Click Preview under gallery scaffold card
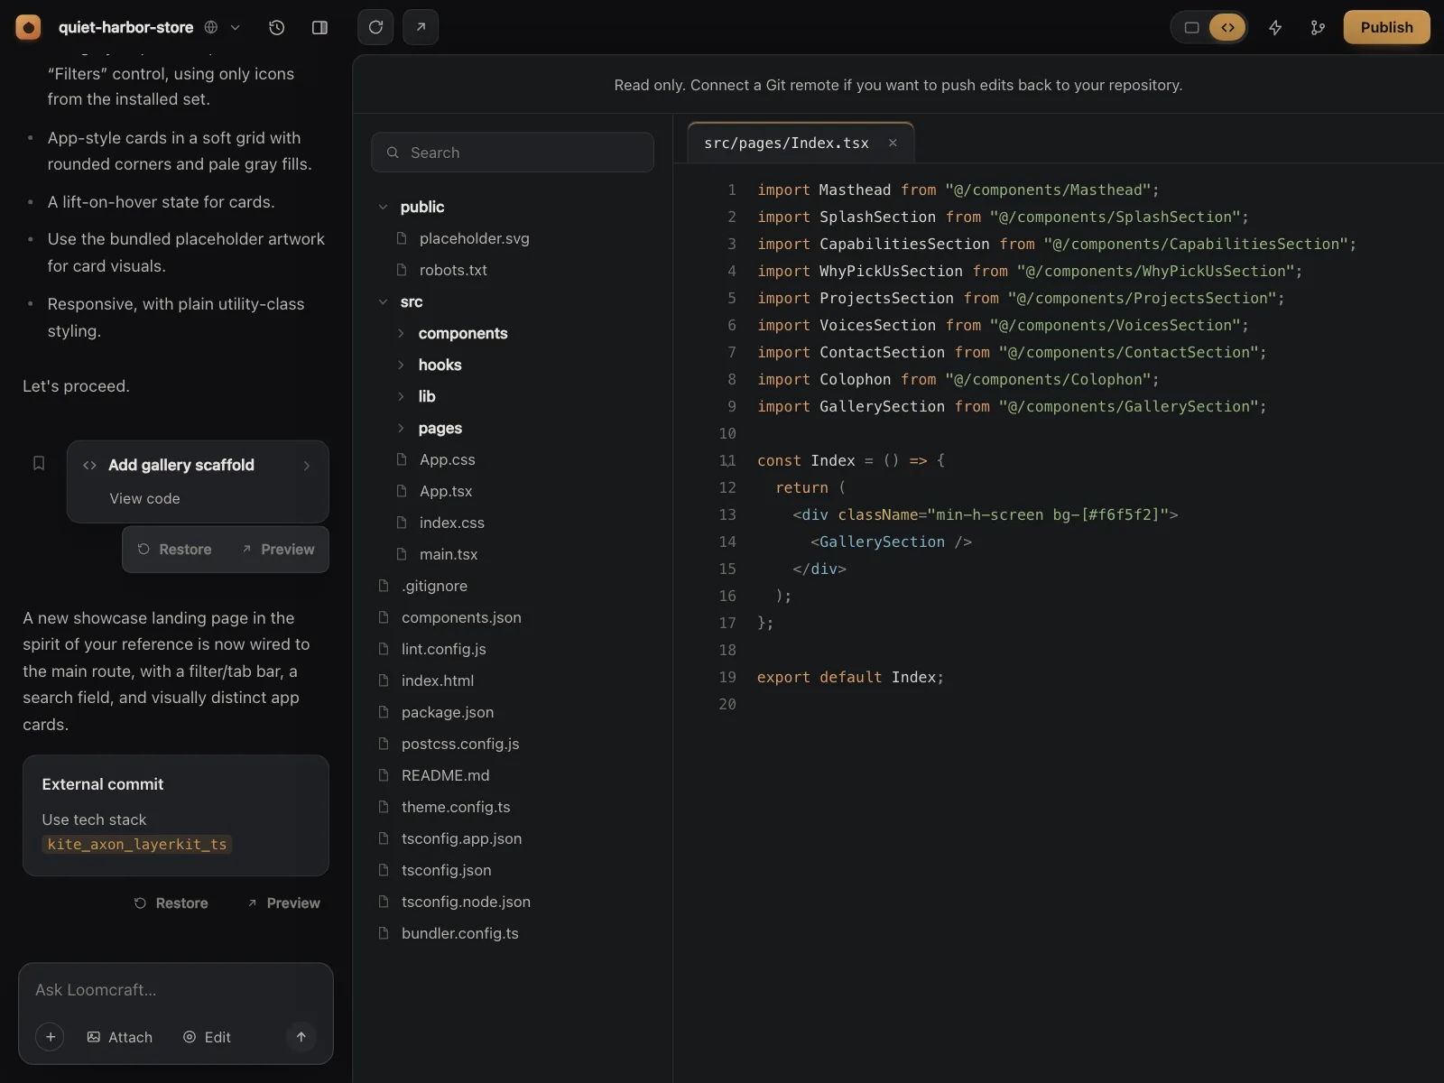 [278, 550]
